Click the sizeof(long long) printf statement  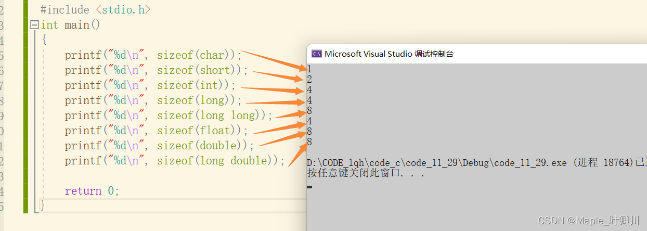point(169,115)
